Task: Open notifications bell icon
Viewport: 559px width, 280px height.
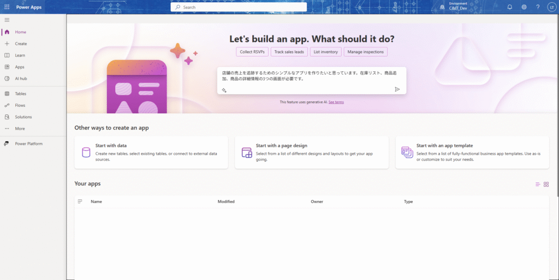Action: [x=509, y=7]
